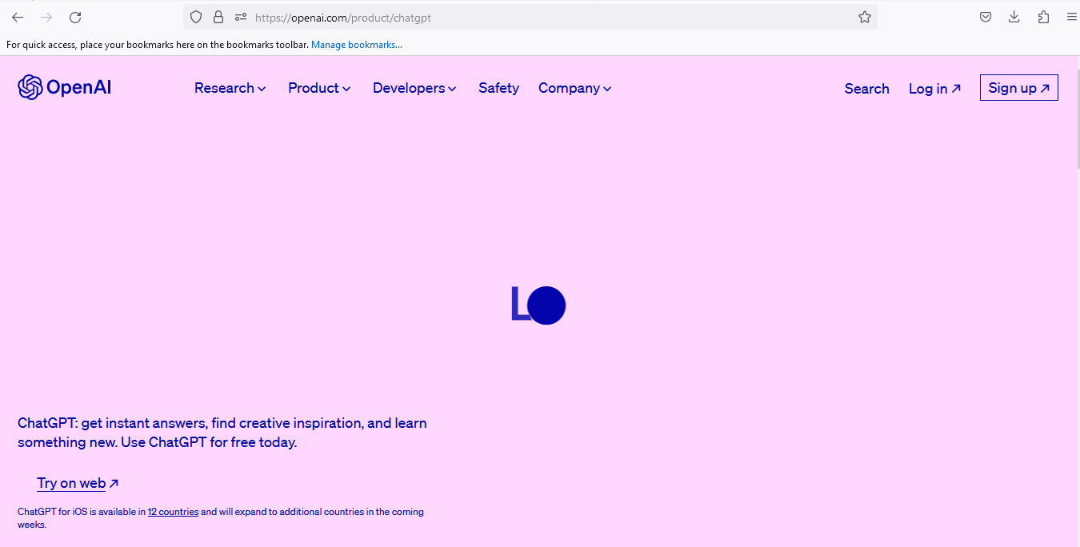The height and width of the screenshot is (547, 1080).
Task: Expand the Product dropdown menu
Action: tap(319, 88)
